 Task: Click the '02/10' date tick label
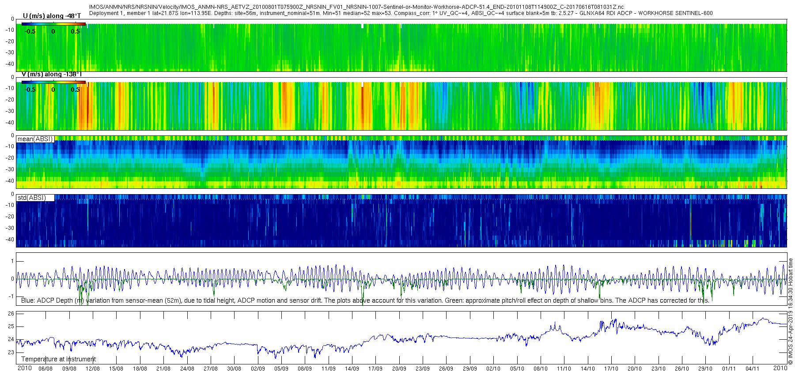[493, 369]
